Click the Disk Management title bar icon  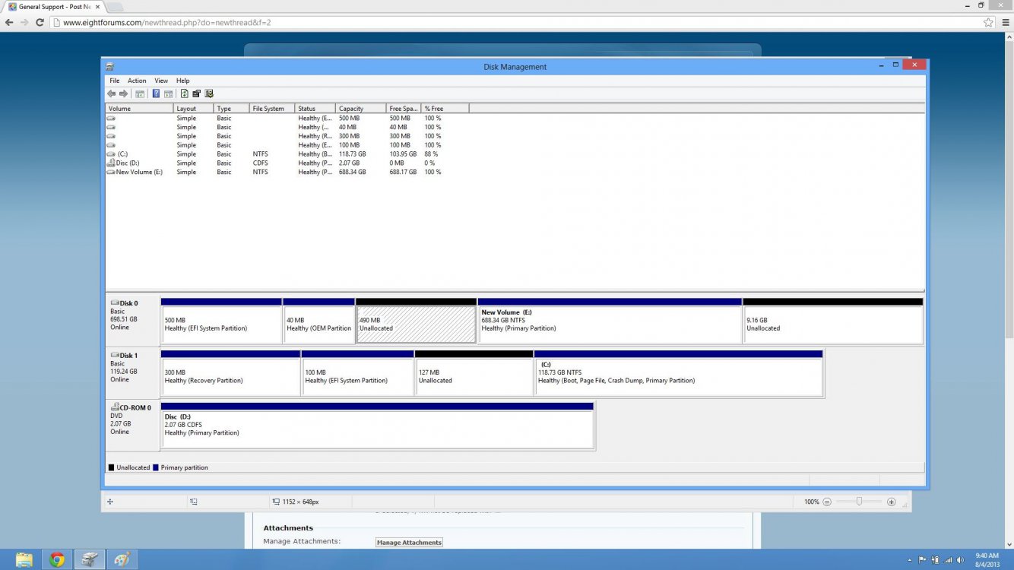point(109,67)
